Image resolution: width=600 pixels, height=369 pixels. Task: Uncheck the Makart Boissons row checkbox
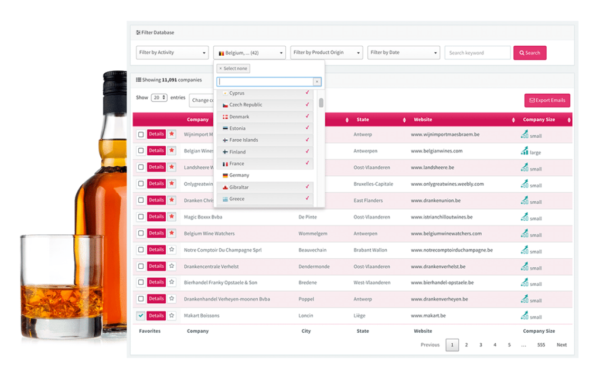point(141,316)
